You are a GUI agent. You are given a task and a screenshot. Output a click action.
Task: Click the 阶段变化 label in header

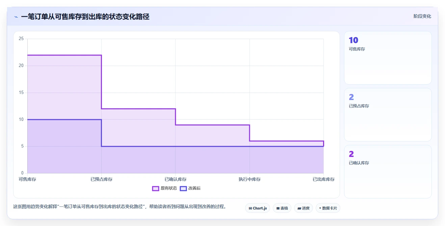(x=422, y=16)
